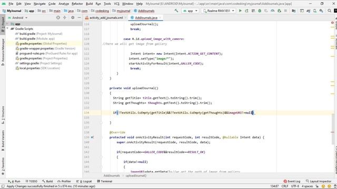The image size is (337, 189).
Task: Toggle the Gradle tool window on right edge
Action: click(x=335, y=24)
